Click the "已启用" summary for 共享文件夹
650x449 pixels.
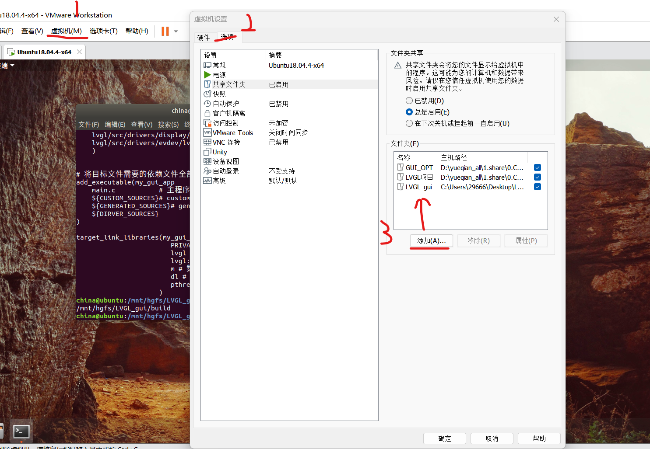pyautogui.click(x=279, y=84)
